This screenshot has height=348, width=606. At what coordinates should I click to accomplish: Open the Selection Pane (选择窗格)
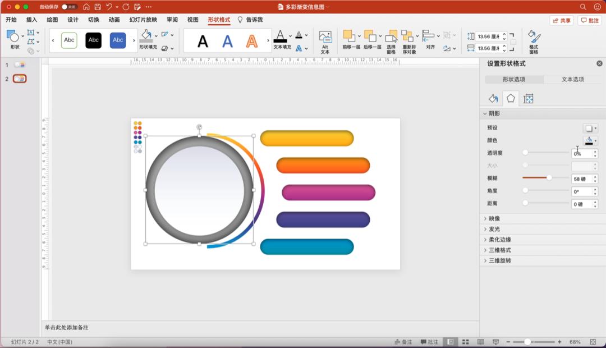tap(391, 37)
